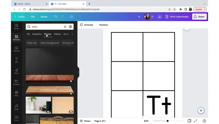219x124 pixels.
Task: Add collaborator with plus icon
Action: [152, 17]
